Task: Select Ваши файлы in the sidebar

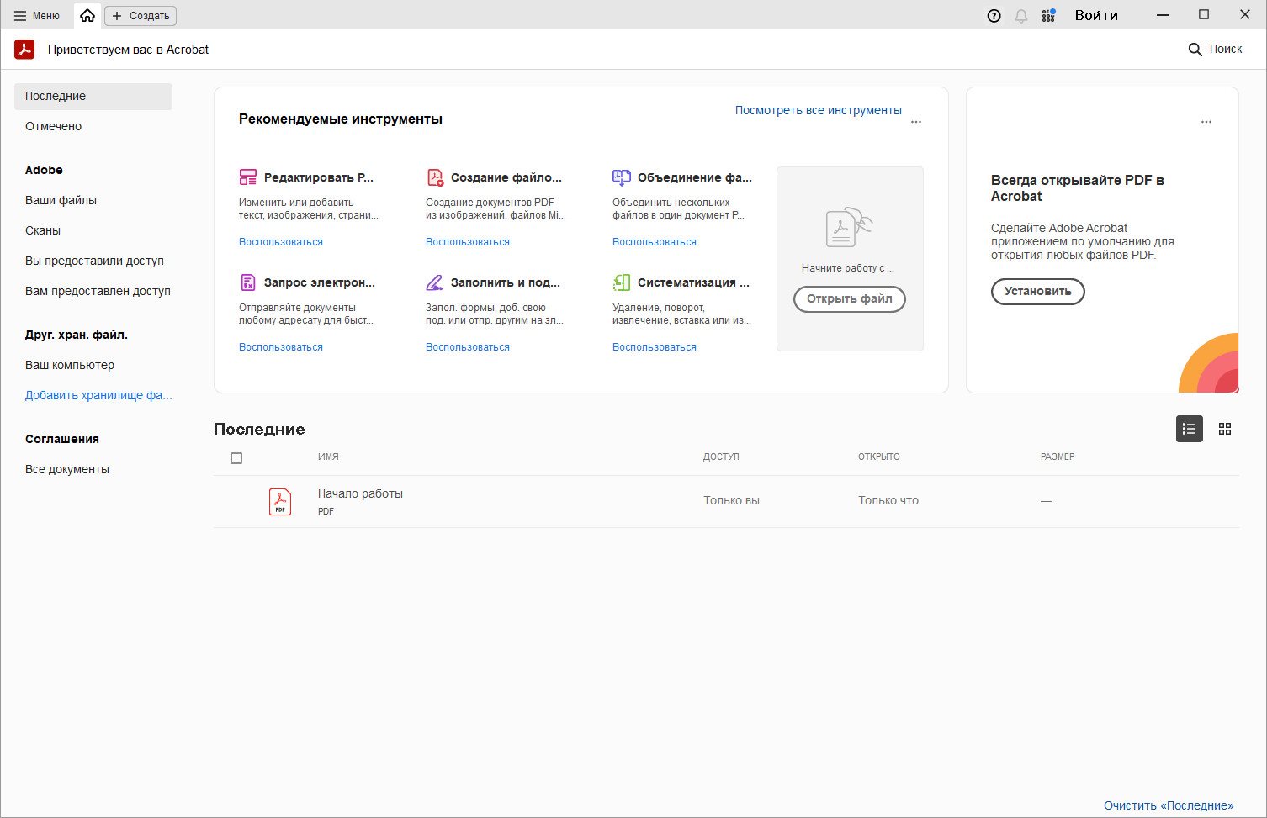Action: [61, 200]
